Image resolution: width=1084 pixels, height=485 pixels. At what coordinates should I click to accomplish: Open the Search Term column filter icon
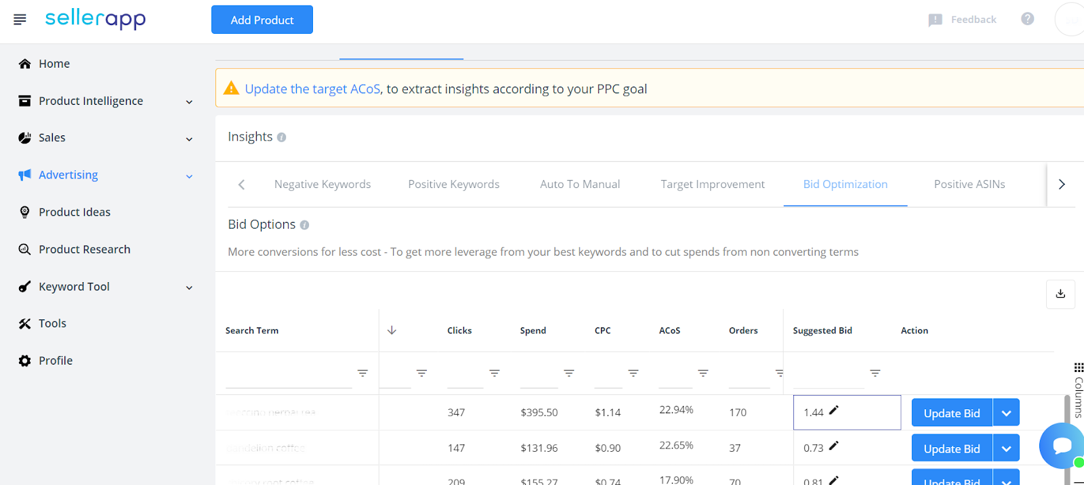tap(362, 373)
